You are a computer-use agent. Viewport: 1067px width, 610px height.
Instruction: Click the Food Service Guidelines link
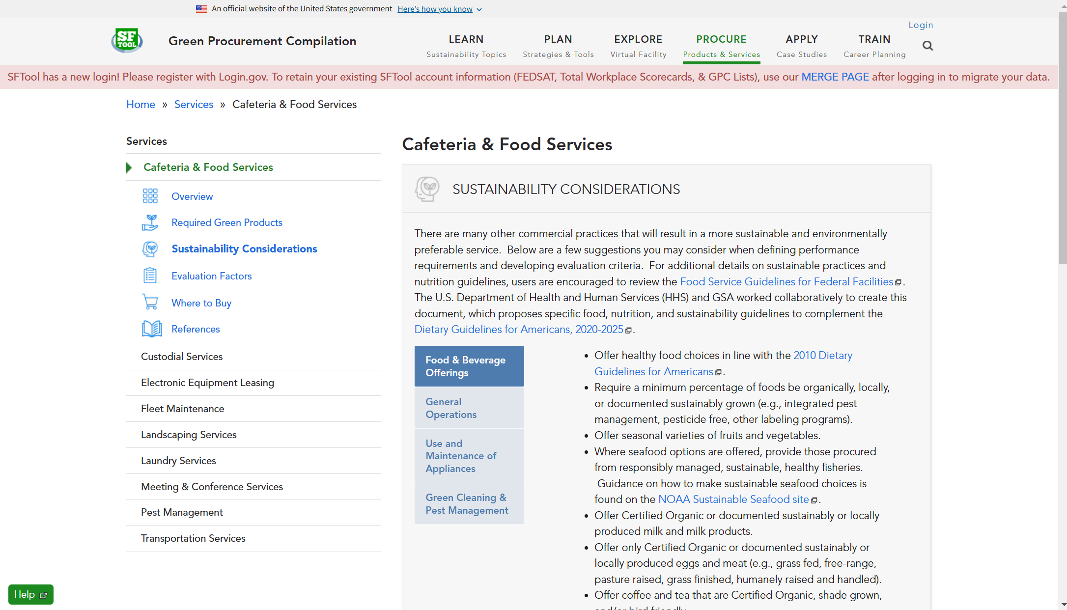point(787,281)
